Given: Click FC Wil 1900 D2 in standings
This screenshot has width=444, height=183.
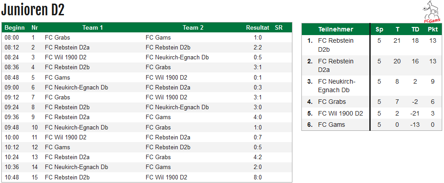Looking at the screenshot, I should pos(341,113).
